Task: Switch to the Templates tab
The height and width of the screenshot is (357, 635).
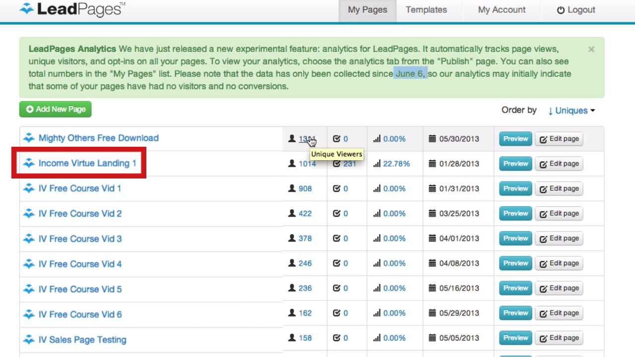Action: 426,10
